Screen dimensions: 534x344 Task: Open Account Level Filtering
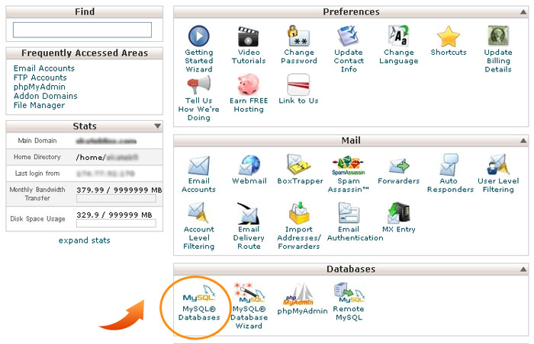point(199,226)
